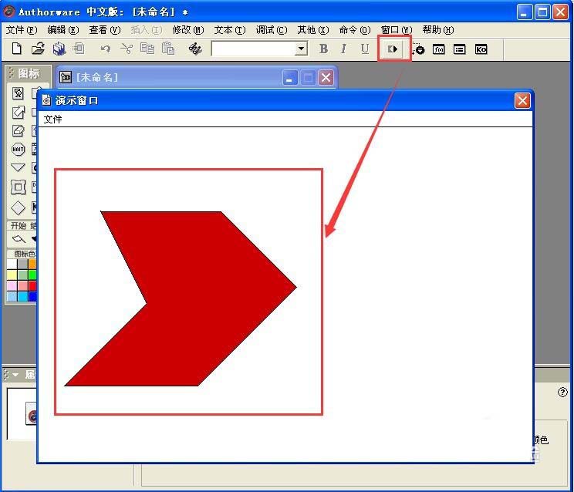Open the 文件 menu in the 演示窗口
The height and width of the screenshot is (492, 574).
(52, 120)
